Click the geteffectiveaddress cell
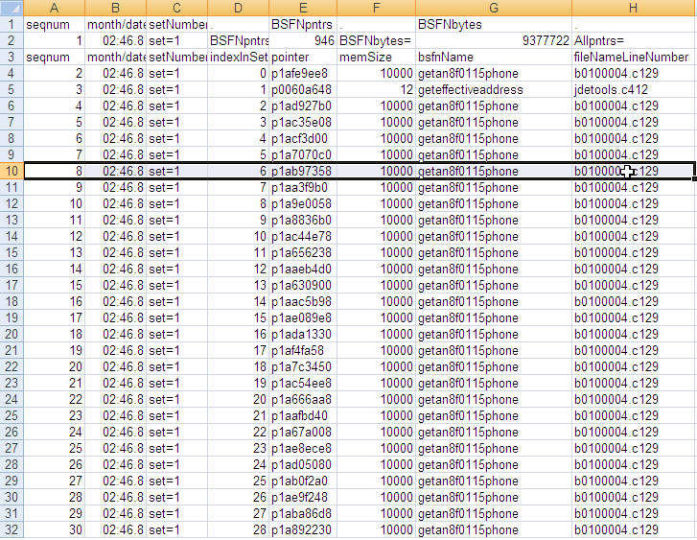The width and height of the screenshot is (697, 540). [x=494, y=90]
